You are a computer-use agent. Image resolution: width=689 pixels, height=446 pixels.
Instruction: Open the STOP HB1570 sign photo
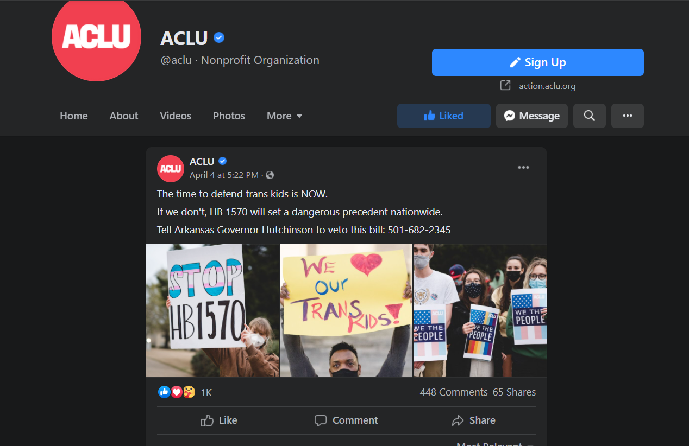pos(212,310)
